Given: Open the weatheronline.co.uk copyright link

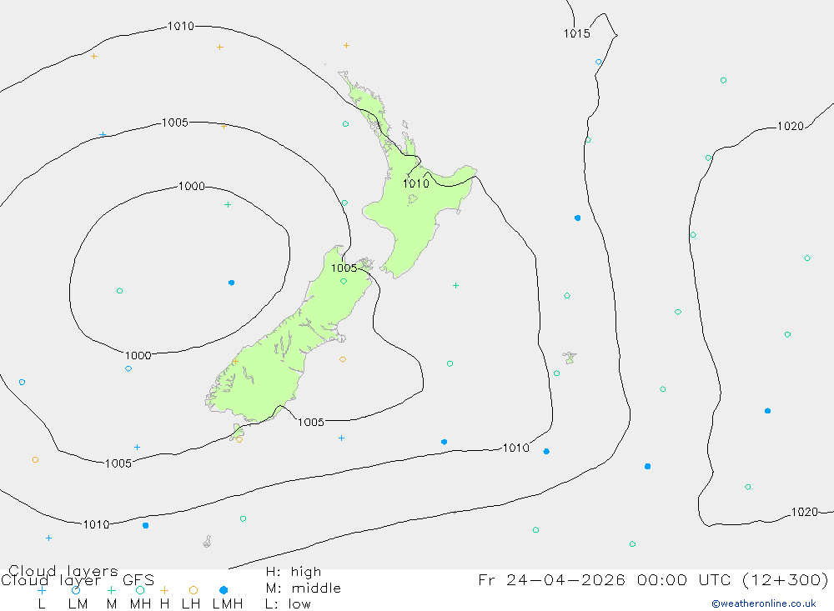Looking at the screenshot, I should pyautogui.click(x=764, y=603).
